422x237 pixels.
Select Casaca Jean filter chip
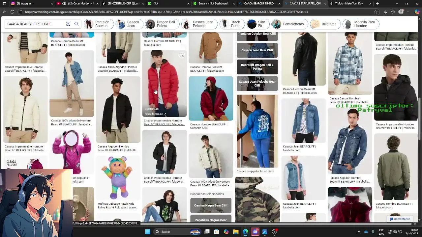(x=129, y=24)
